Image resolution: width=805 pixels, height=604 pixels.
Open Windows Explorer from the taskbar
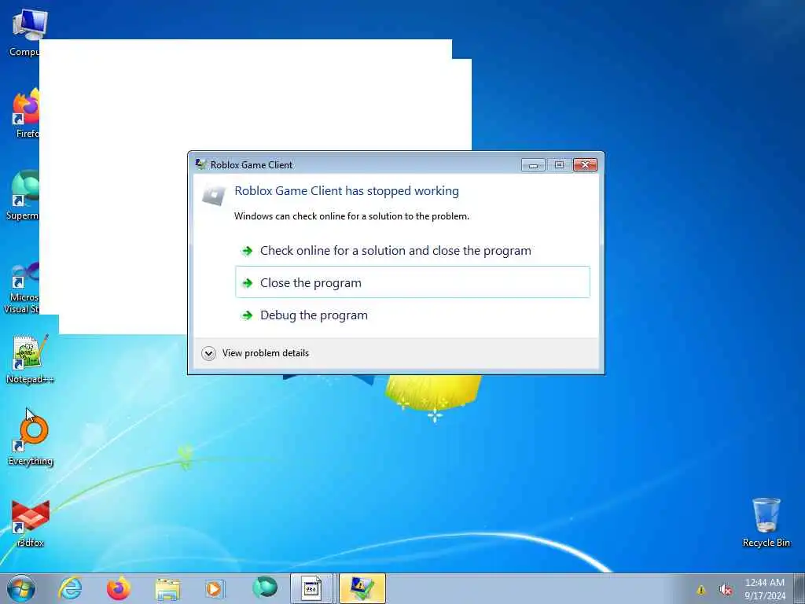point(167,589)
